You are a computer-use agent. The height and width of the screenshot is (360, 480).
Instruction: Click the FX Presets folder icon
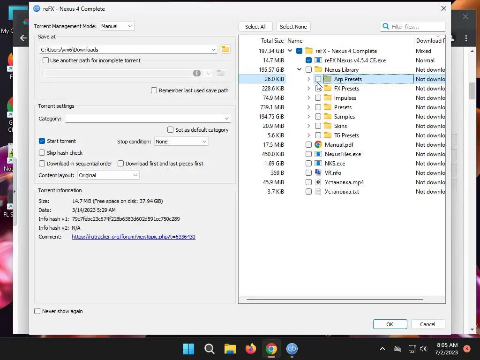tap(328, 89)
